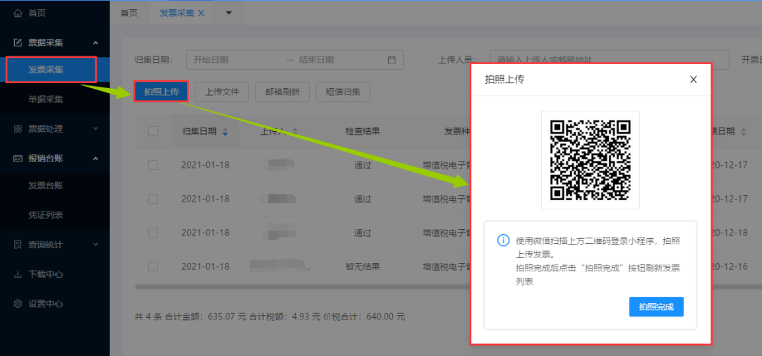Click the horizontal scrollbar below the table
Viewport: 762px width, 356px height.
[x=301, y=287]
